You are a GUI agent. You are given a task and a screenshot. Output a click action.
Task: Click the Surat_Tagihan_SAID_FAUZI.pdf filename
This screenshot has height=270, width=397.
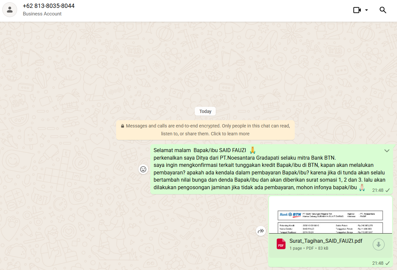coord(326,241)
